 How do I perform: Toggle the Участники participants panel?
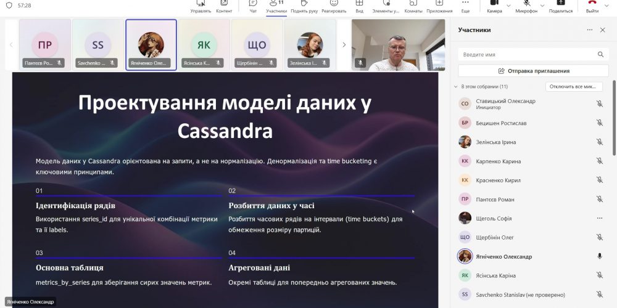coord(276,7)
